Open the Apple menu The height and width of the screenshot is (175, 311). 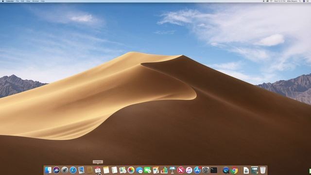coord(3,1)
